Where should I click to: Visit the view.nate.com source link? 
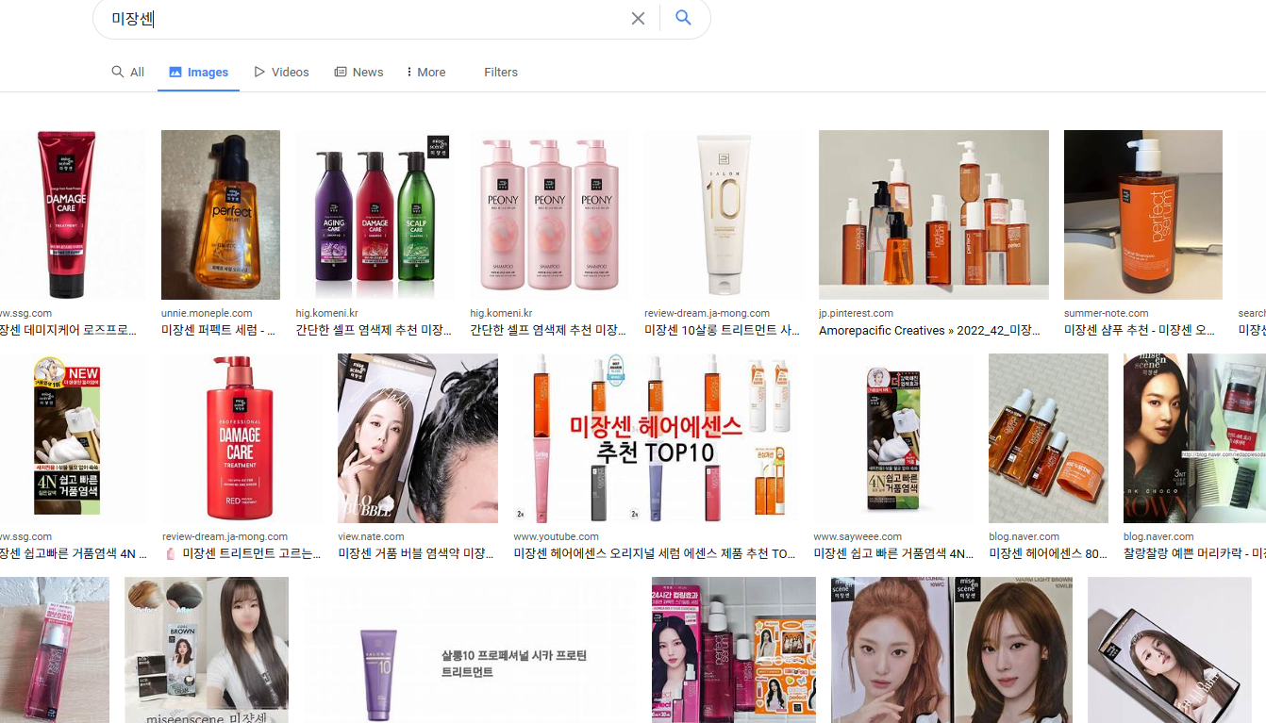pyautogui.click(x=369, y=536)
